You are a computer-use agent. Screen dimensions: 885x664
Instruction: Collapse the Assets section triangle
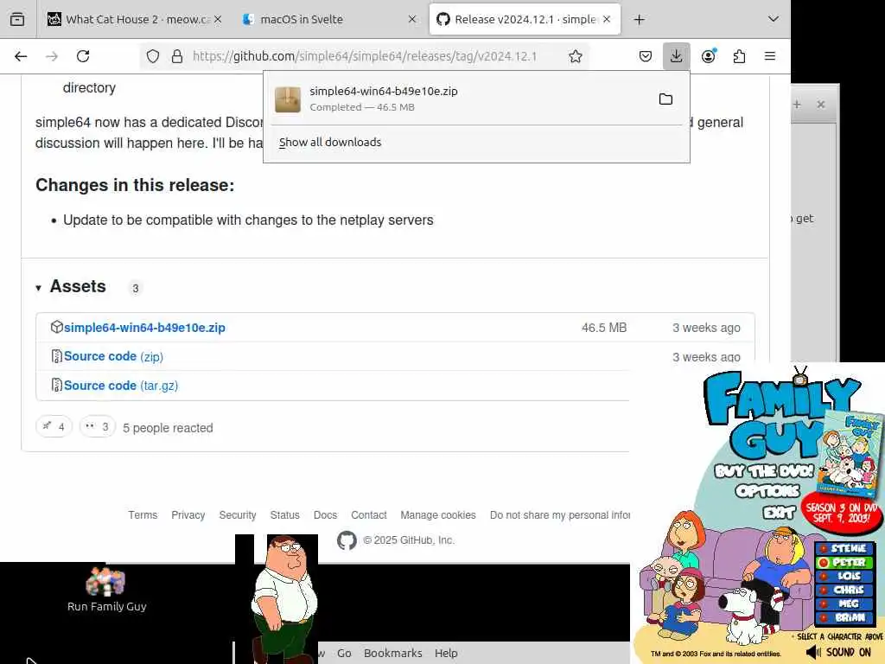tap(38, 288)
